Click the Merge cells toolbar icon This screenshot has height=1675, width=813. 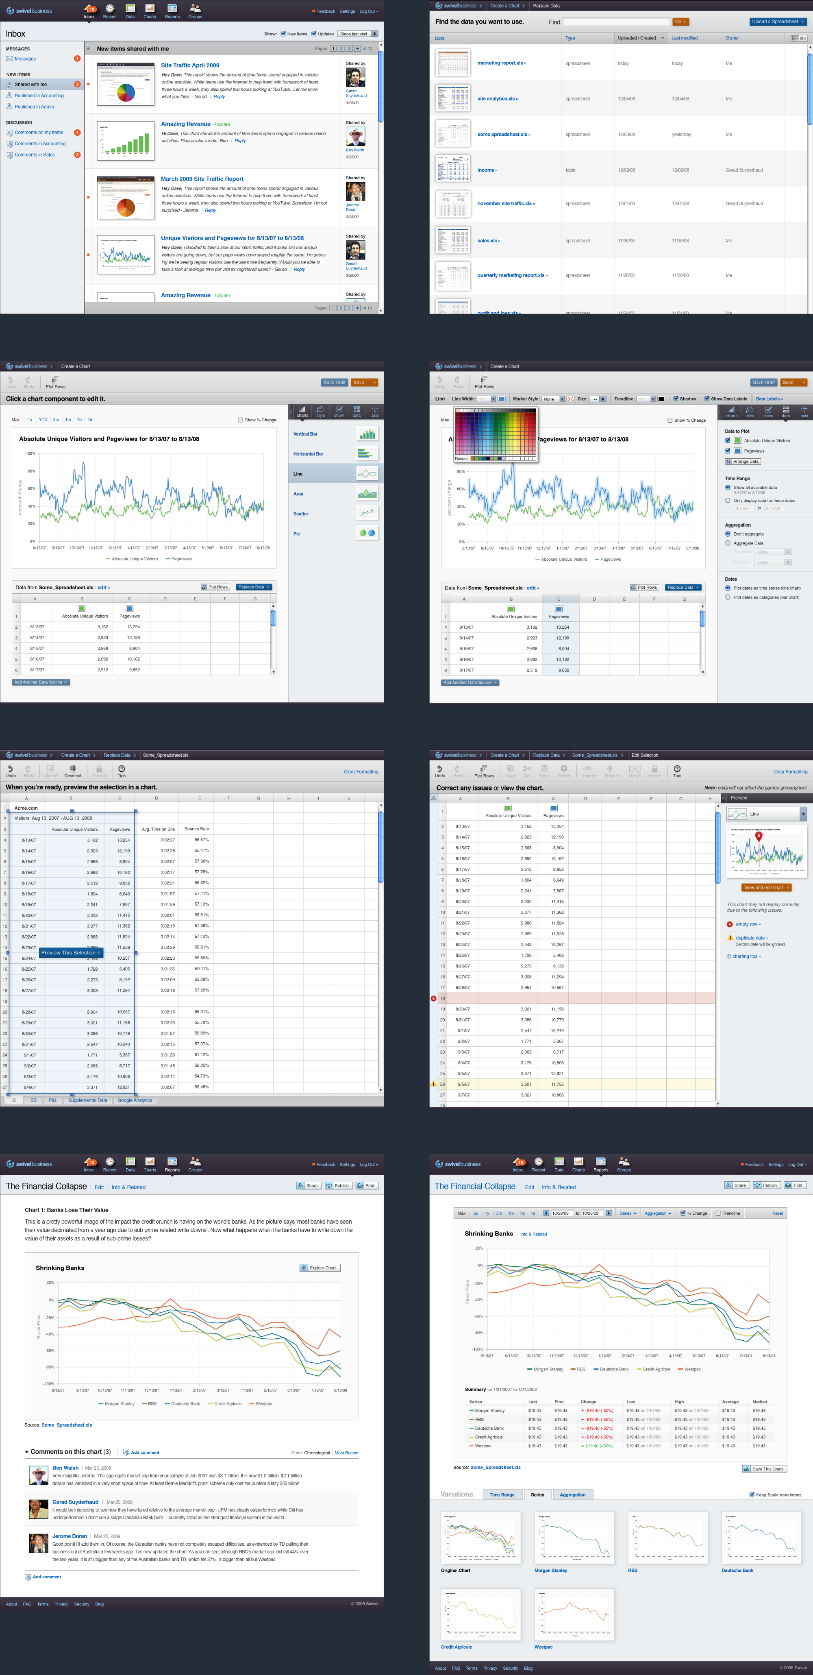coord(634,769)
